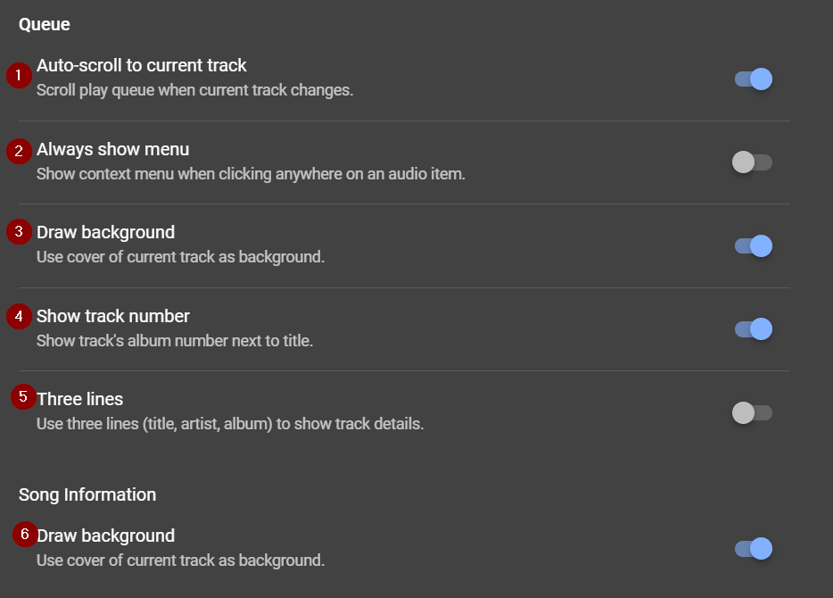Disable the Show track number switch
The image size is (833, 598).
(754, 329)
